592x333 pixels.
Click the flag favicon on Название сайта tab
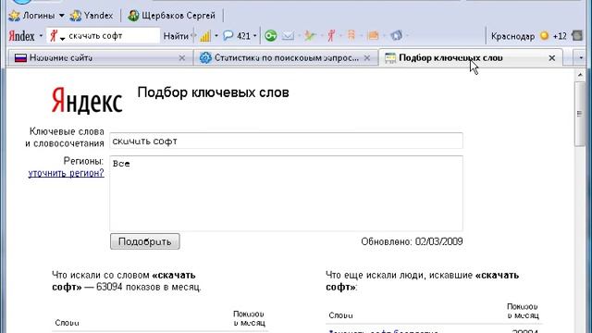click(x=20, y=57)
